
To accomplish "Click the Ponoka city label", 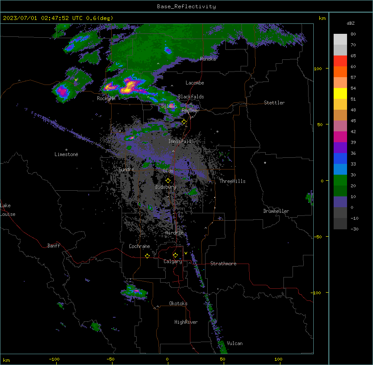I will 208,59.
